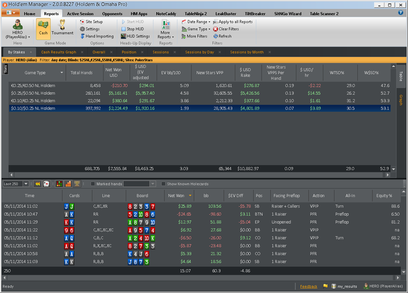408x293 pixels.
Task: Open Site Setup options
Action: pyautogui.click(x=92, y=22)
